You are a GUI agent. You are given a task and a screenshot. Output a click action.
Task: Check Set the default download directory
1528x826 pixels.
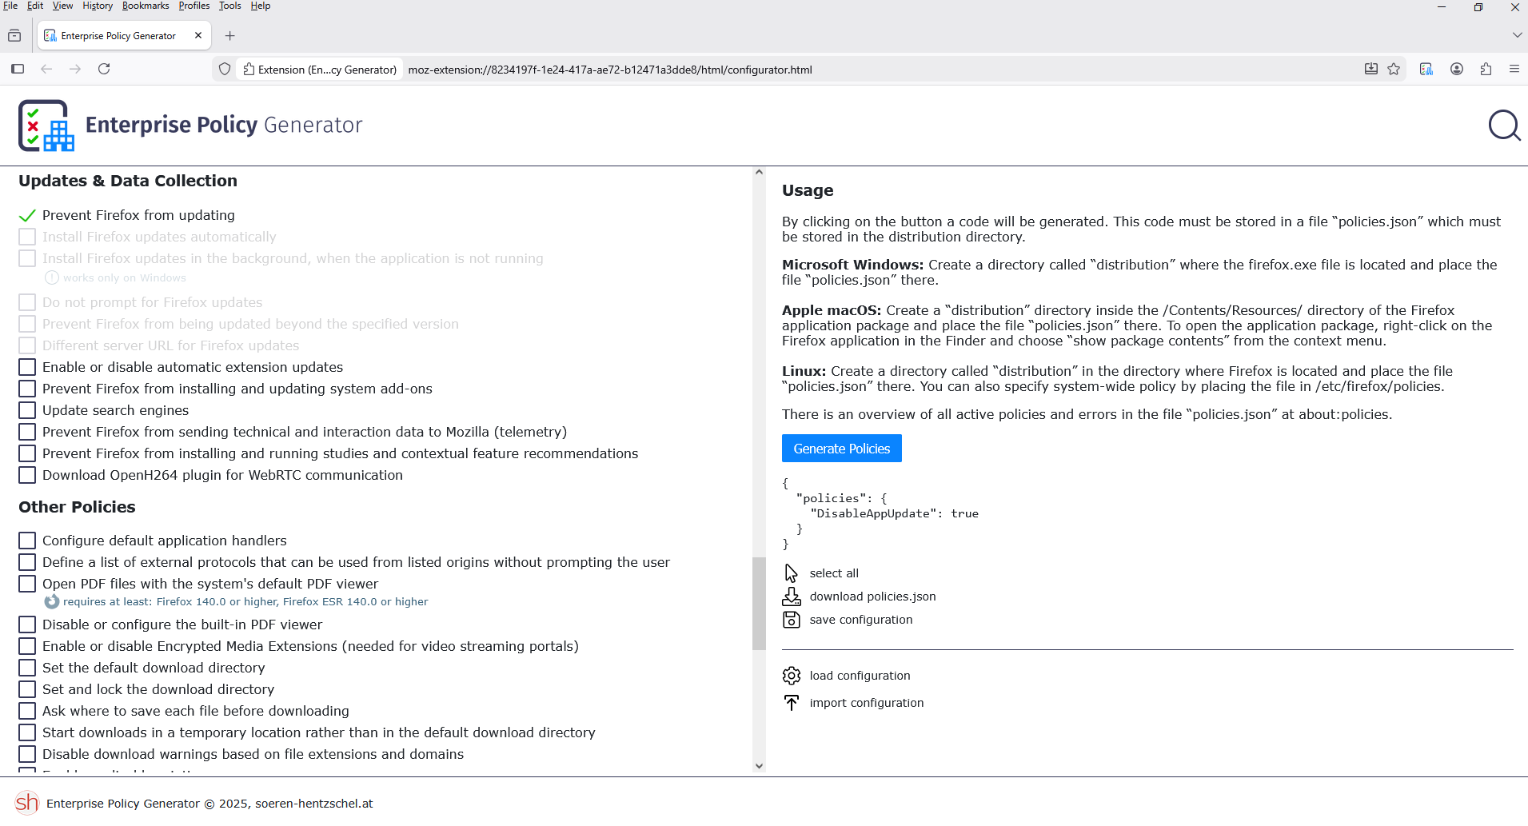point(27,668)
